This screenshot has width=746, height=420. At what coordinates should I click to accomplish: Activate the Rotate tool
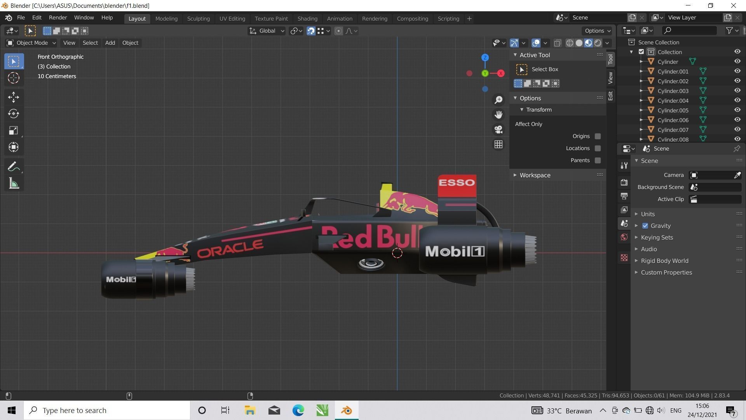pyautogui.click(x=14, y=114)
